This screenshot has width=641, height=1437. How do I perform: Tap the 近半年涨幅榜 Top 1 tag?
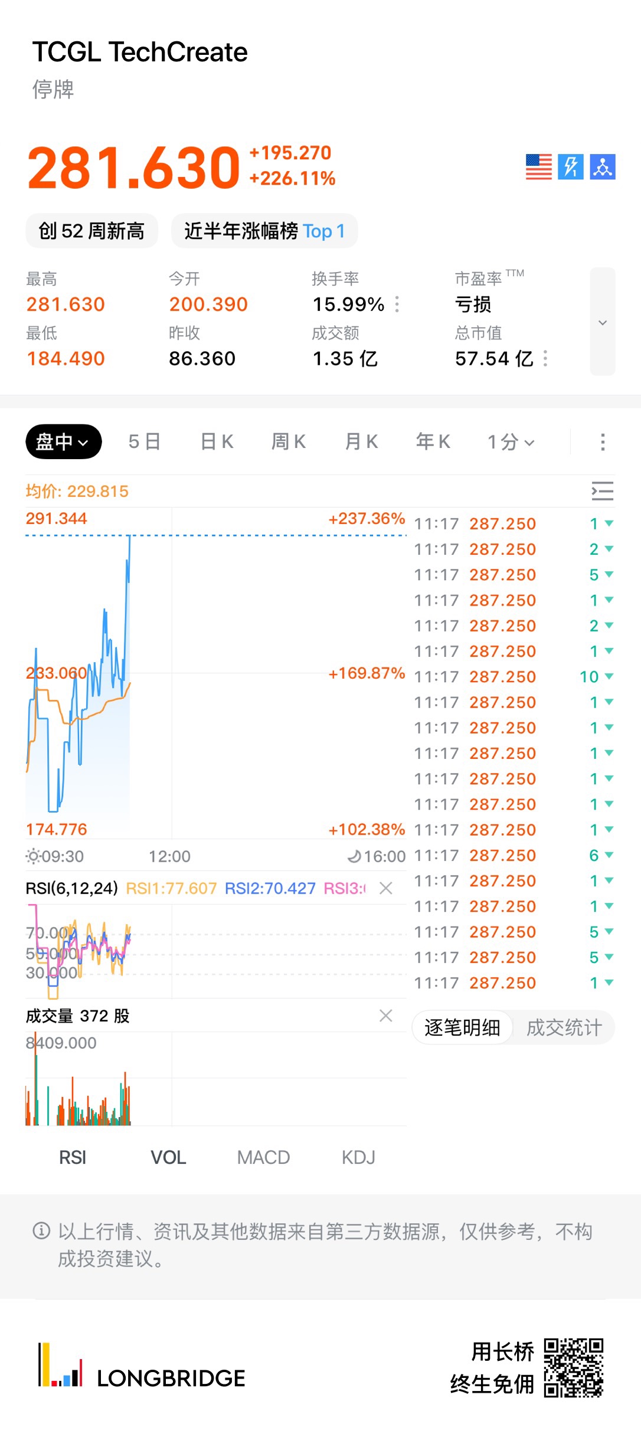tap(264, 231)
